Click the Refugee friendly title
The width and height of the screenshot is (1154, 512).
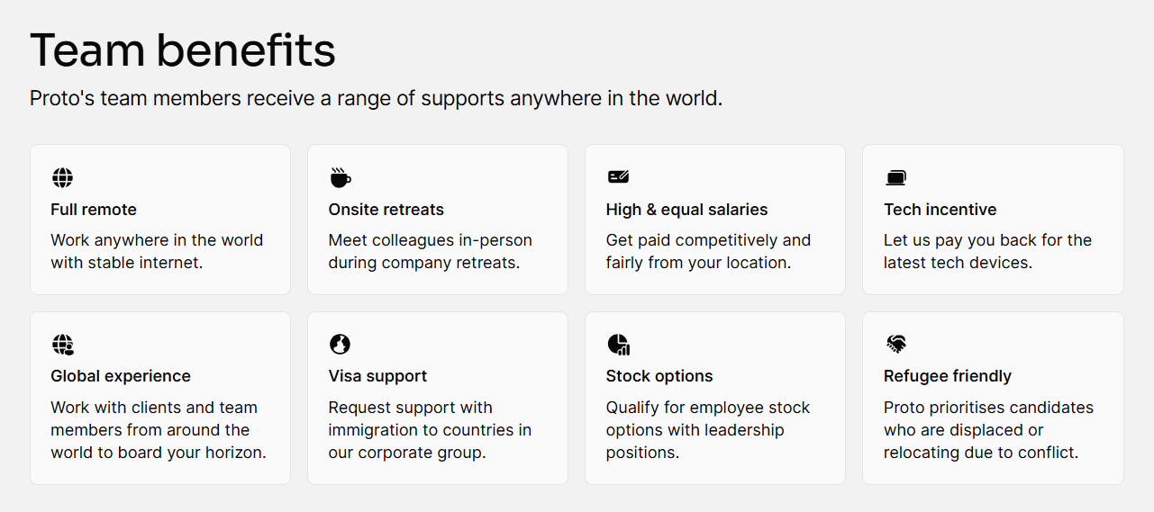948,376
